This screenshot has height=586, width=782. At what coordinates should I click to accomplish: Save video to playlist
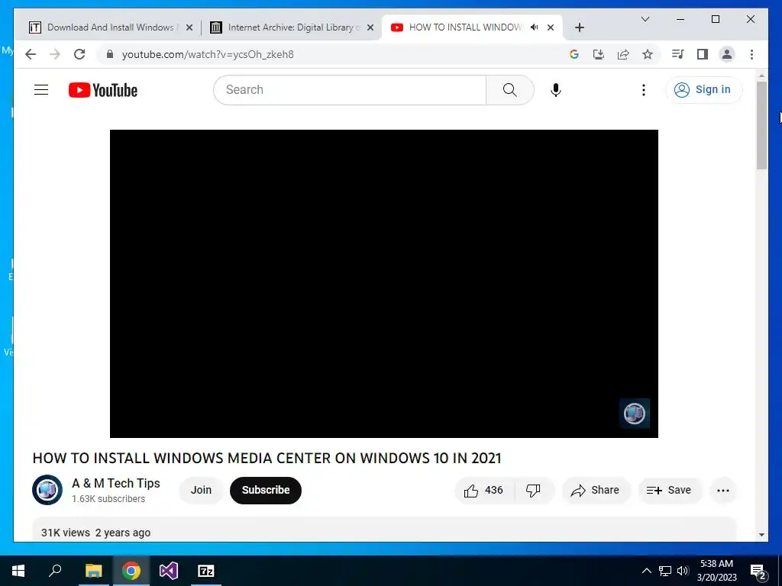[669, 491]
